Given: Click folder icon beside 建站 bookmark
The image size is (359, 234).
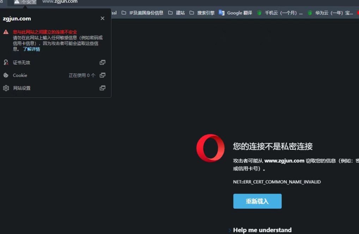Looking at the screenshot, I should click(x=171, y=13).
